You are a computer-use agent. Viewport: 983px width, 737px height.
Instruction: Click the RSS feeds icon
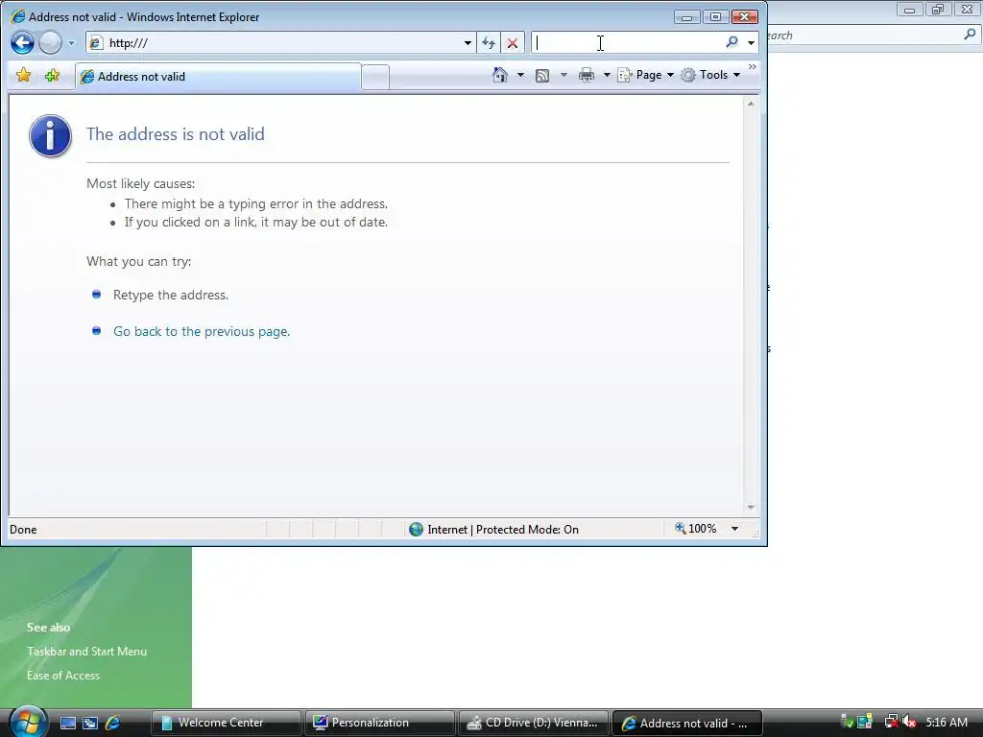(542, 75)
